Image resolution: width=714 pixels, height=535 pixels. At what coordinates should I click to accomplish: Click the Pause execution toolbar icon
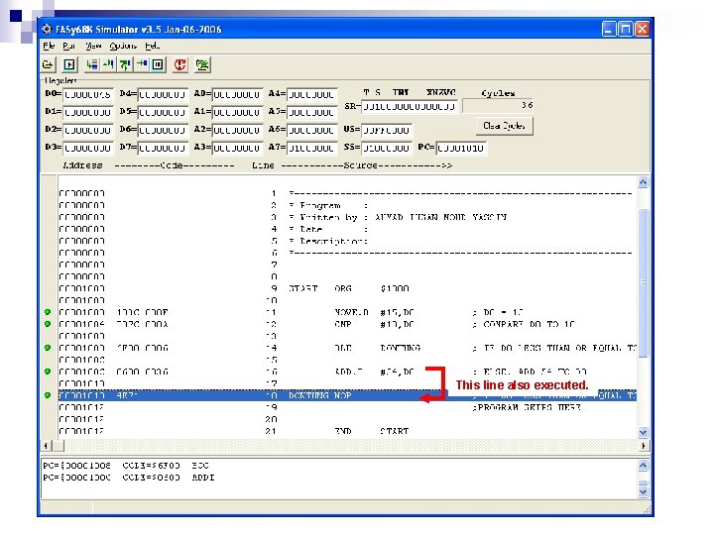click(x=158, y=64)
